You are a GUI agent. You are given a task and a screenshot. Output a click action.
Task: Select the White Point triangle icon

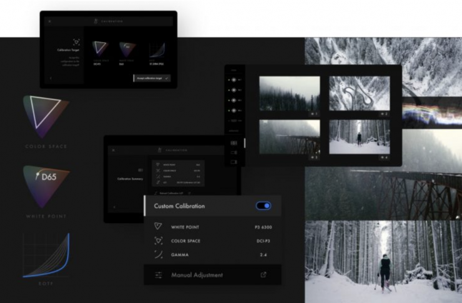[158, 227]
